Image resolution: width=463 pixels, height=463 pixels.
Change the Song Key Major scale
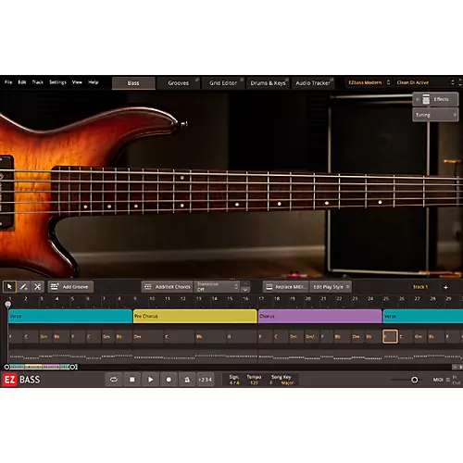click(287, 383)
